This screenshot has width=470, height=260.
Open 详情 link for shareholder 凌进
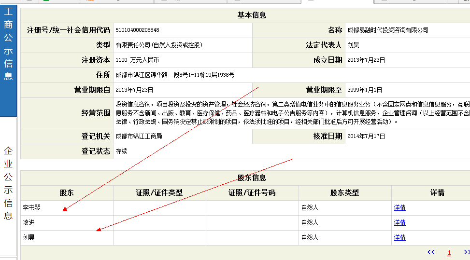pyautogui.click(x=399, y=223)
